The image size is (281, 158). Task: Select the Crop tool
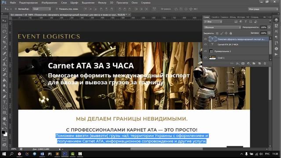point(4,42)
